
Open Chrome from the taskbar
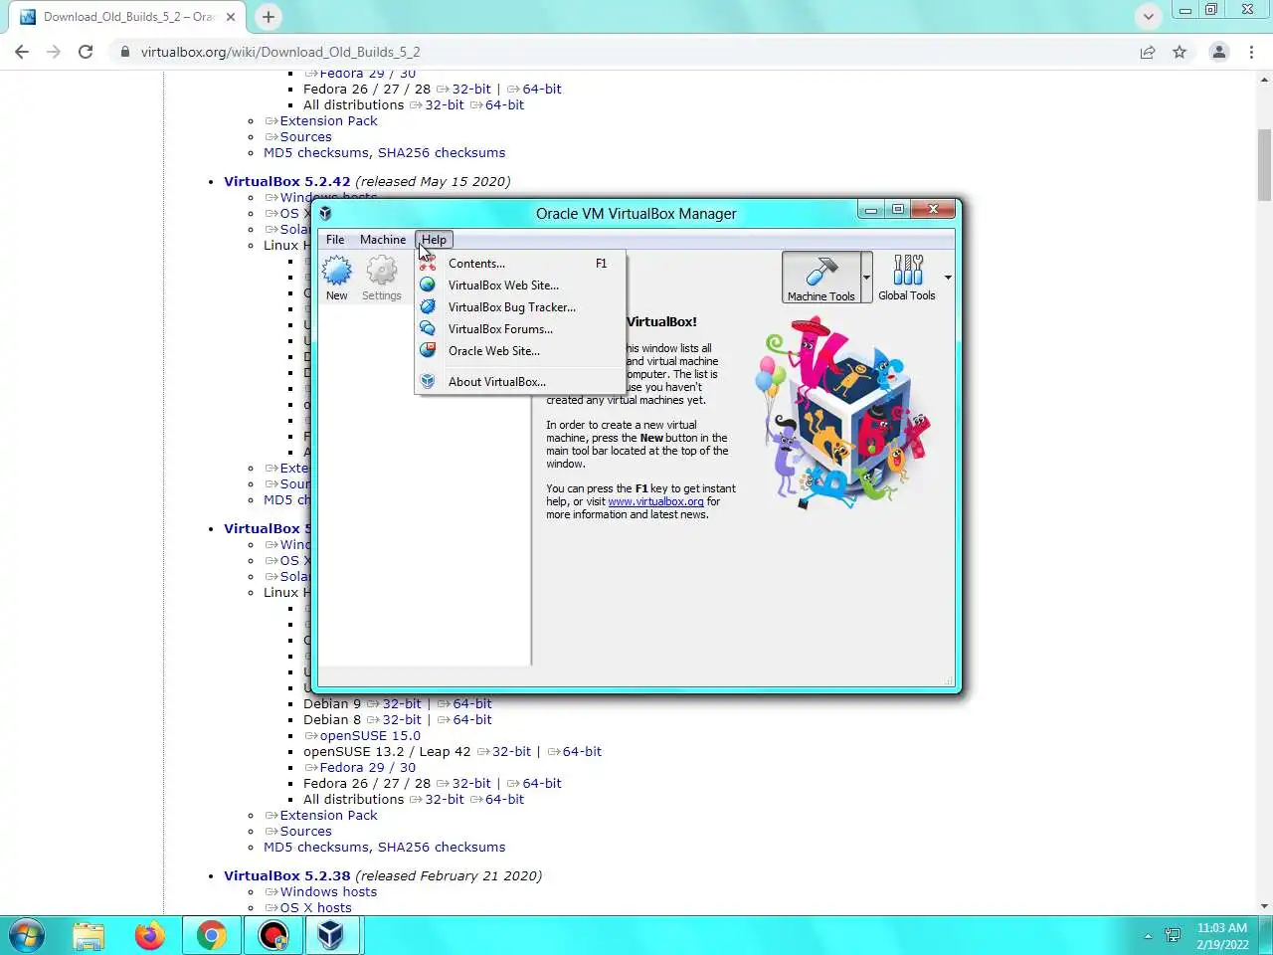[211, 935]
